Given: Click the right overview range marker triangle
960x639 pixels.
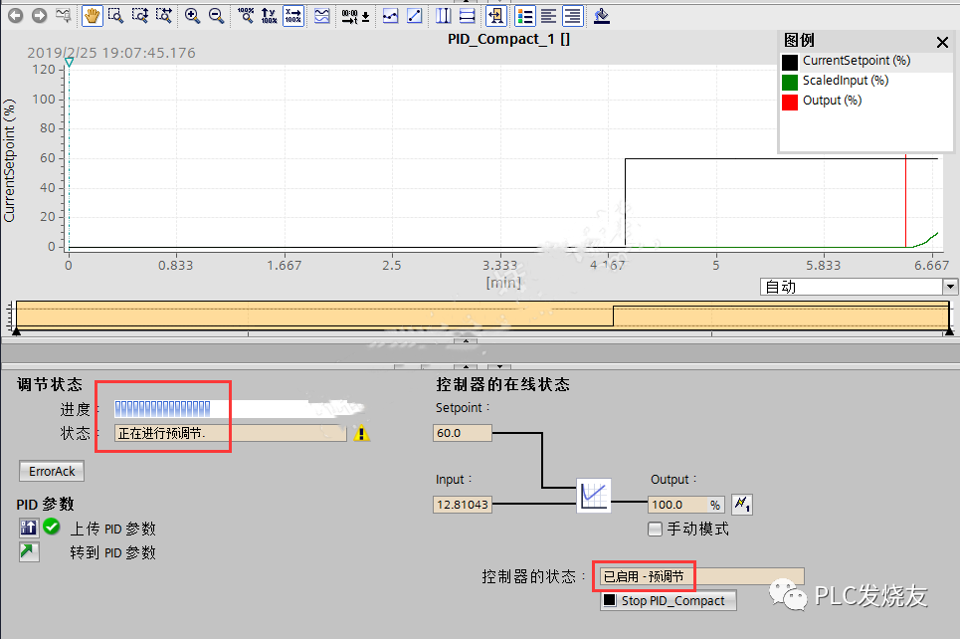Looking at the screenshot, I should (x=949, y=331).
